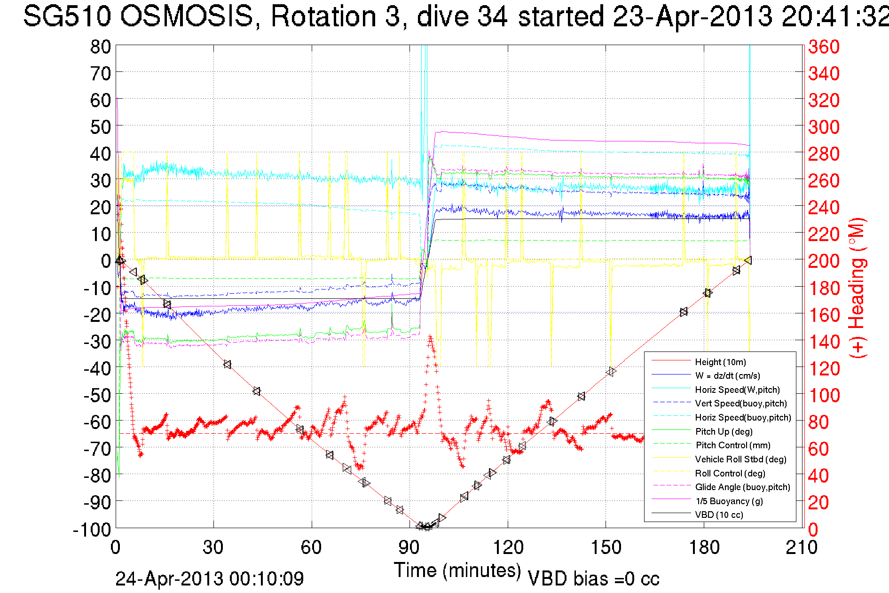
Task: Click 'Horiz Speed(W,pitch)' in the legend
Action: [737, 390]
